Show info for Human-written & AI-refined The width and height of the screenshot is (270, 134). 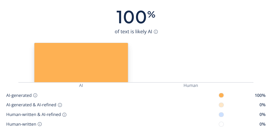[x=65, y=115]
